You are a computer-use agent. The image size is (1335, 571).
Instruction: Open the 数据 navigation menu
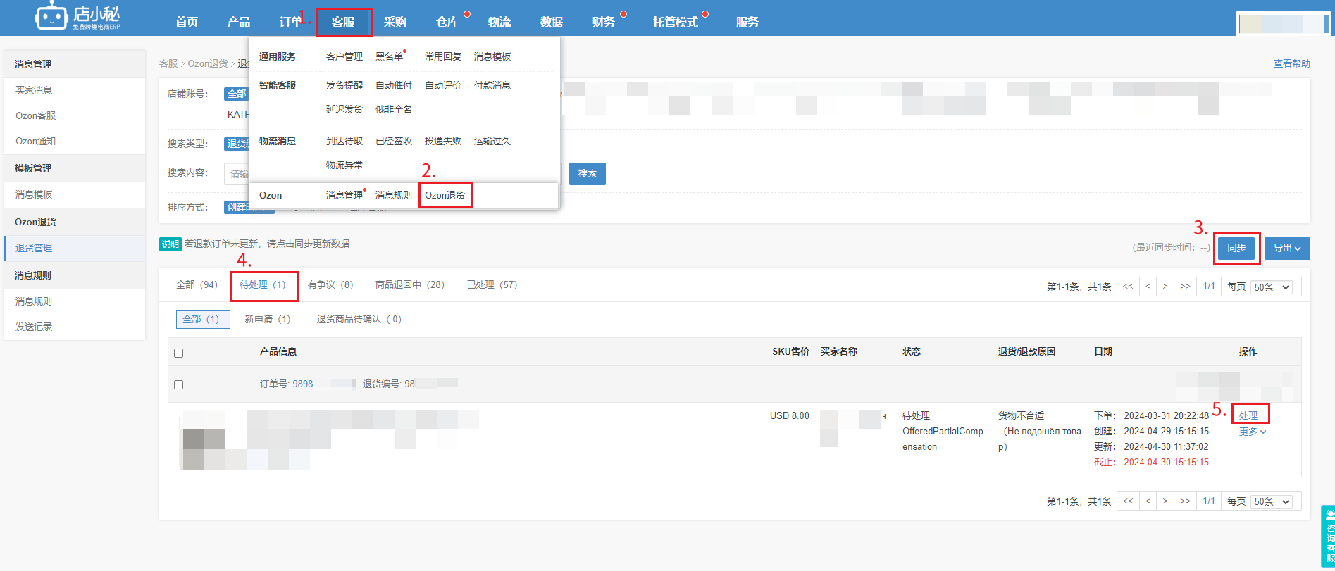tap(552, 22)
